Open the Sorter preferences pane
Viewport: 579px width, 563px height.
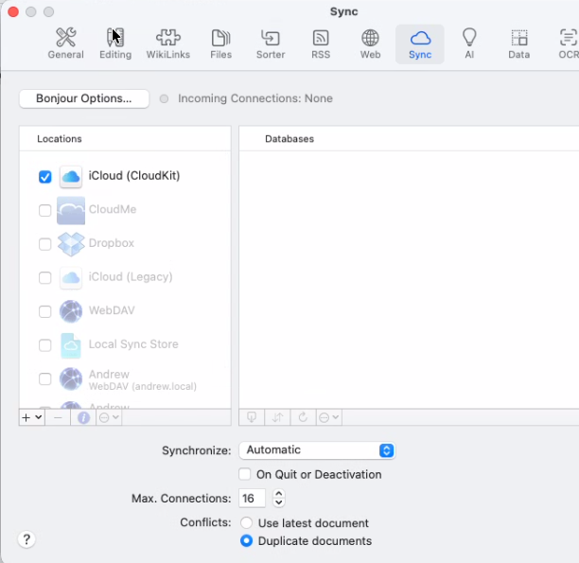click(271, 44)
